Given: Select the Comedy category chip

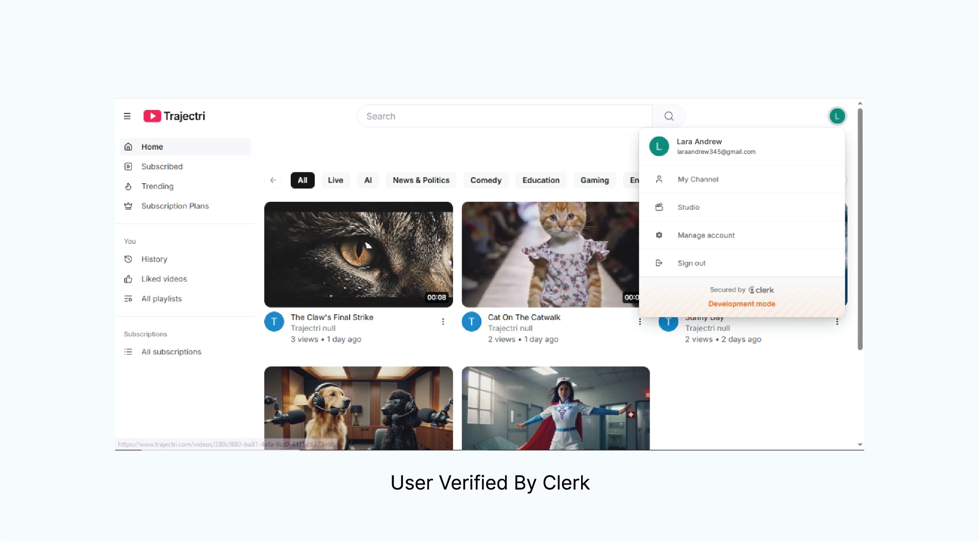Looking at the screenshot, I should pyautogui.click(x=486, y=180).
